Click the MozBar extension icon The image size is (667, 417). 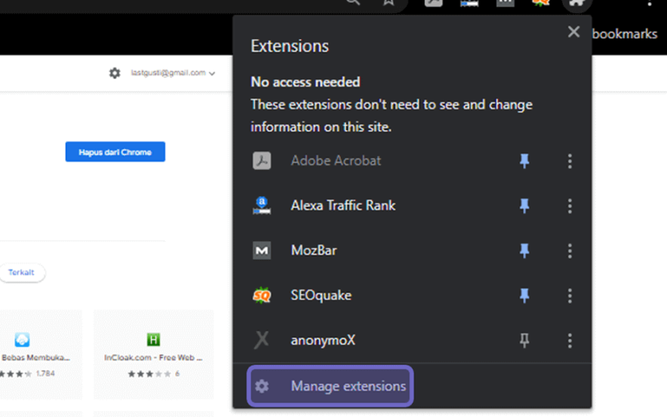(x=262, y=251)
